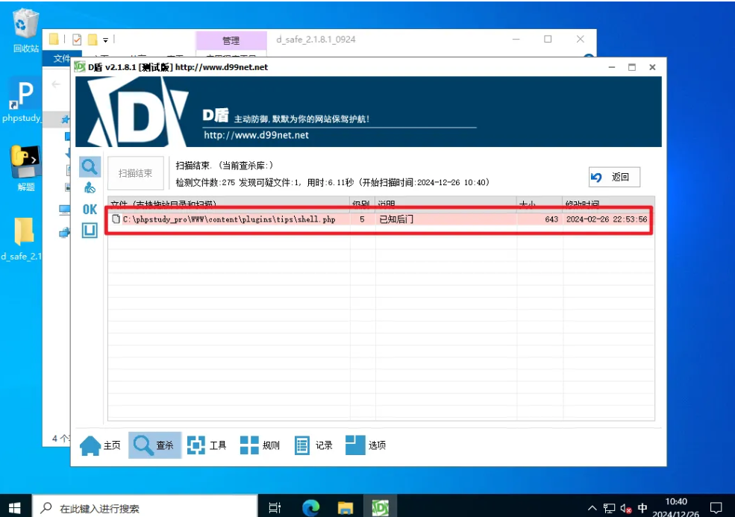Click the http://www.d99net.net banner link
The width and height of the screenshot is (735, 517).
[x=256, y=136]
